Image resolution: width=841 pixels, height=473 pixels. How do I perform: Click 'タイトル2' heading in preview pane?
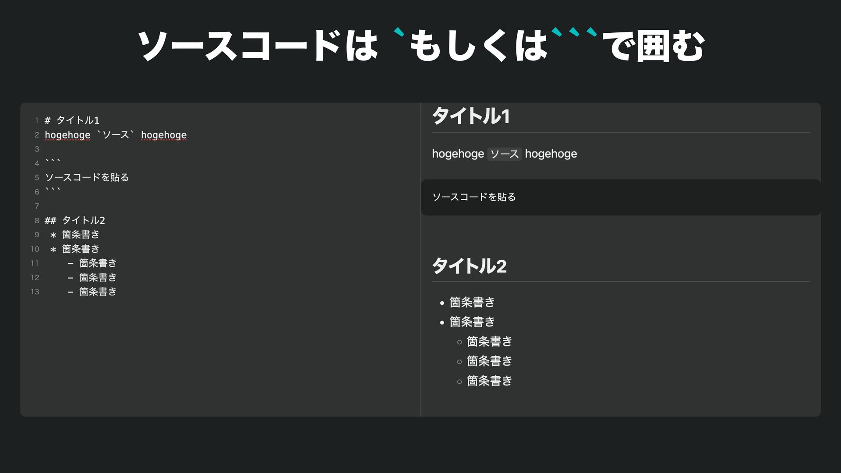click(x=469, y=266)
